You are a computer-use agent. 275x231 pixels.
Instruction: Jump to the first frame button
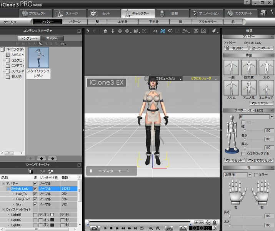click(117, 228)
